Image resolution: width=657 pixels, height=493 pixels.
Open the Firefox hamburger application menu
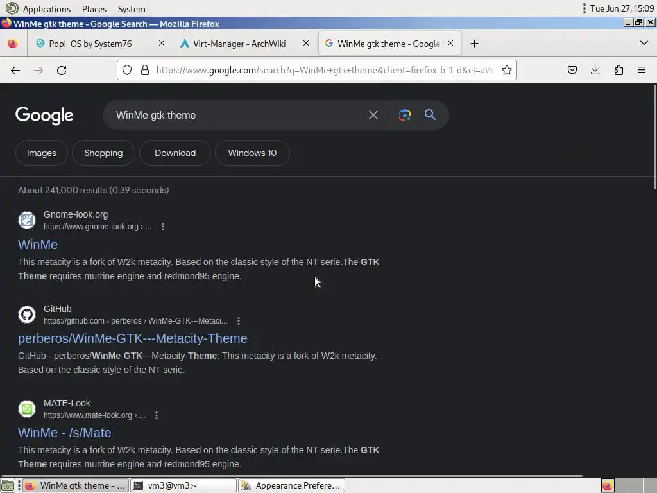[x=642, y=70]
